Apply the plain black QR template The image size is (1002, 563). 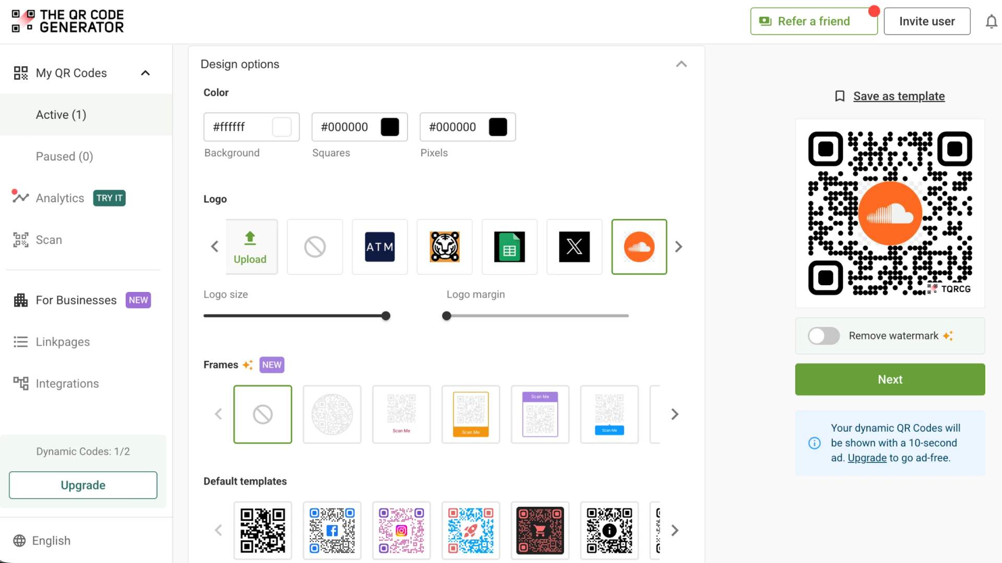[x=263, y=531]
